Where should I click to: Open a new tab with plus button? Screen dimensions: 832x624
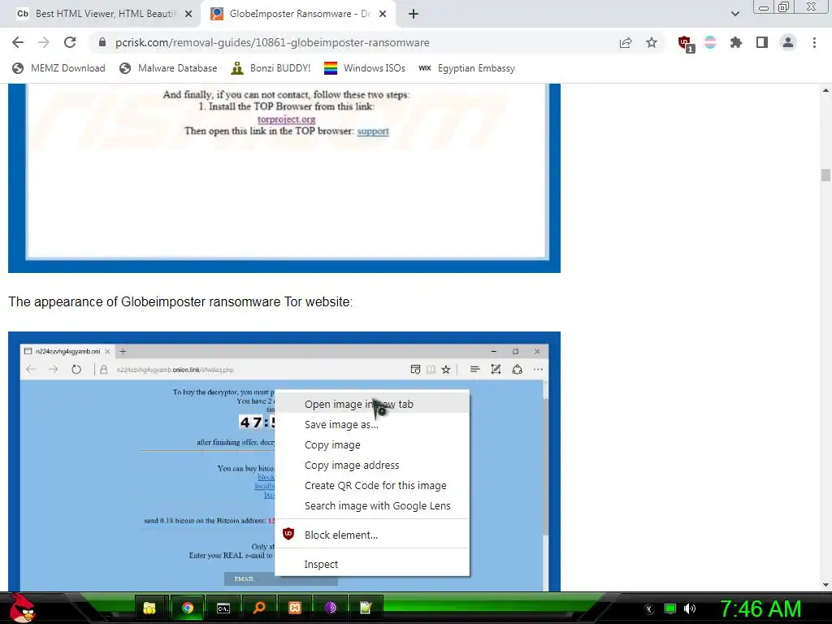click(x=414, y=15)
